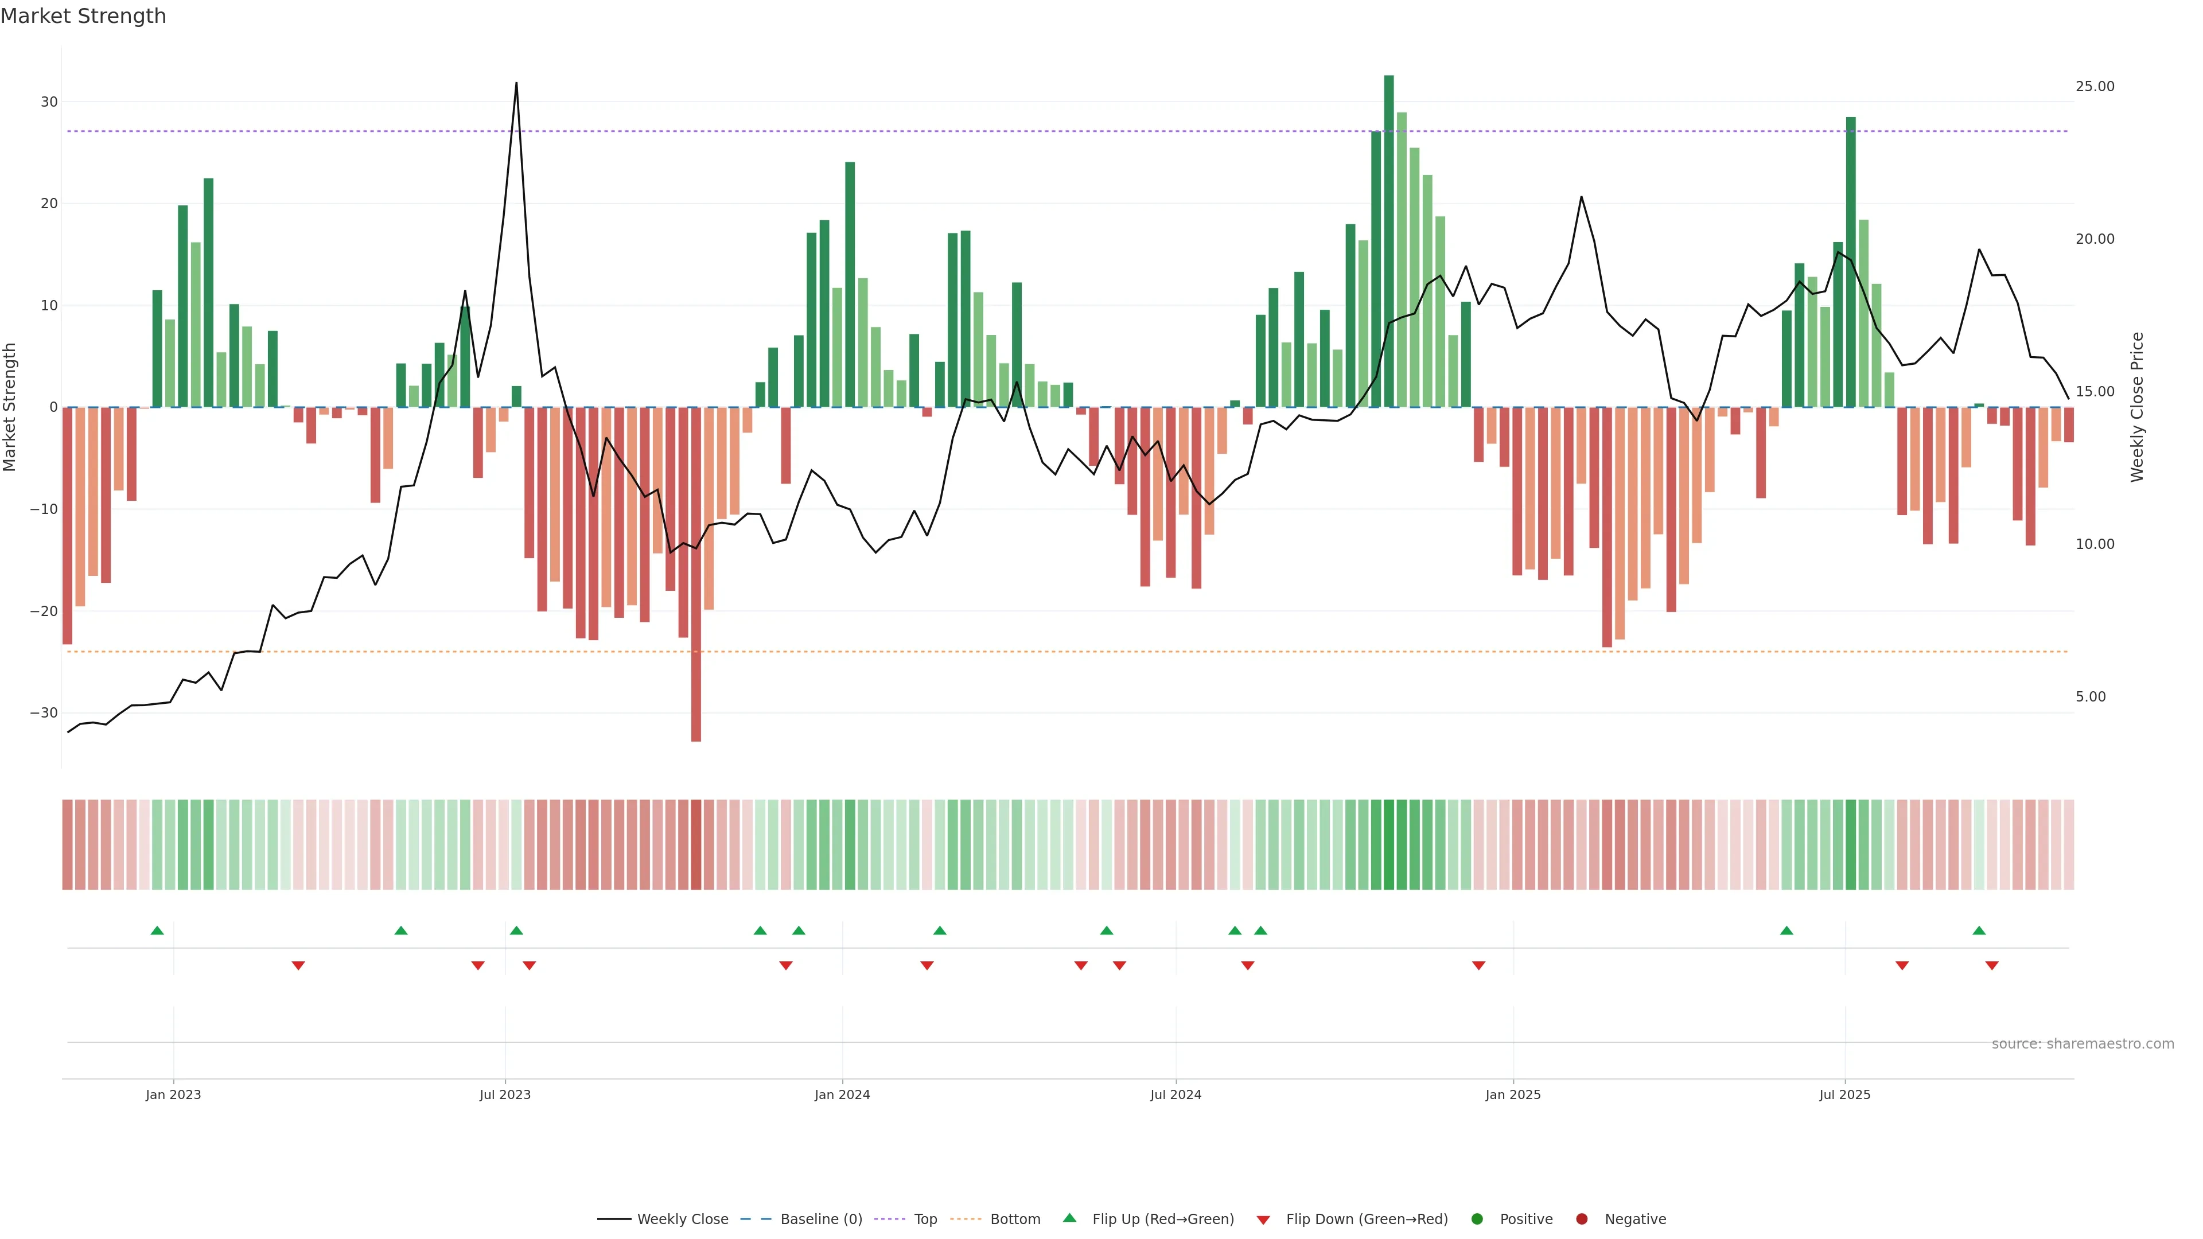Click the red flip-down triangle before Jan 2025
This screenshot has width=2203, height=1239.
[x=1478, y=965]
